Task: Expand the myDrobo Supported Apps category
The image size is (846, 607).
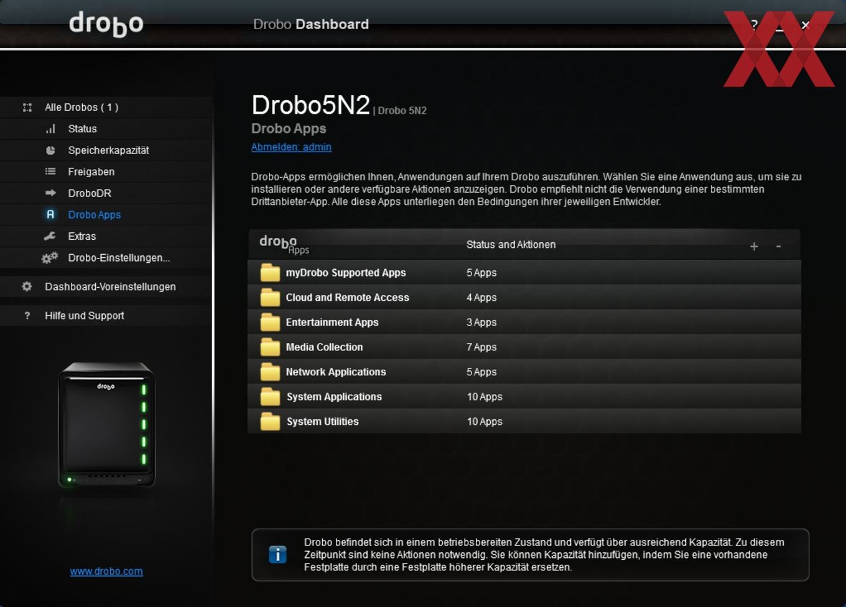Action: click(524, 273)
